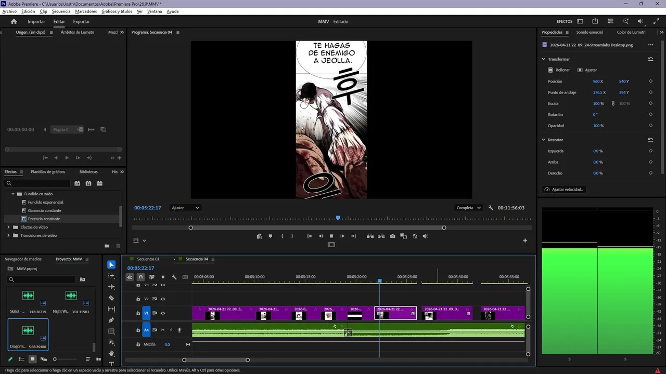
Task: Select the Ripple Edit tool
Action: pos(111,287)
